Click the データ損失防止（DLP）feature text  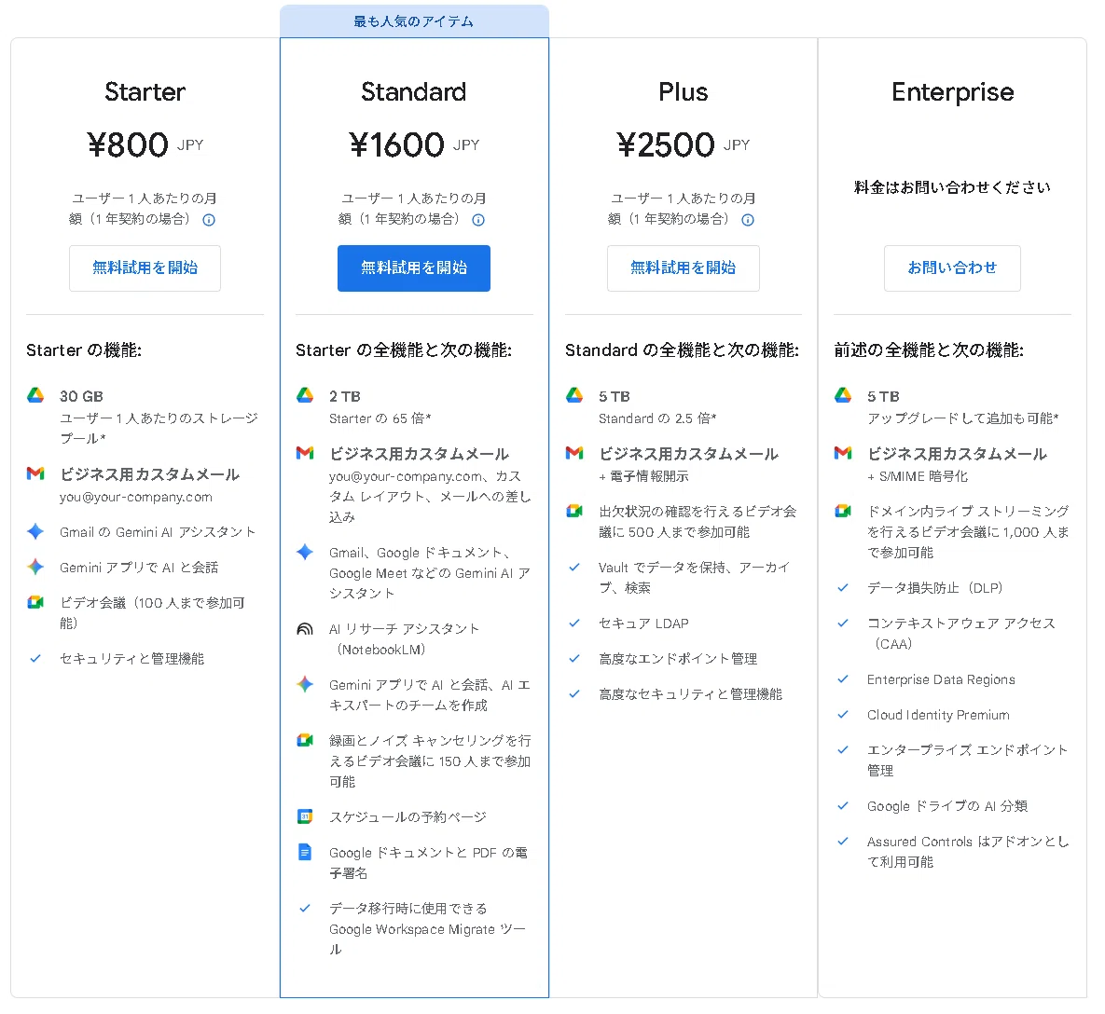[x=934, y=588]
